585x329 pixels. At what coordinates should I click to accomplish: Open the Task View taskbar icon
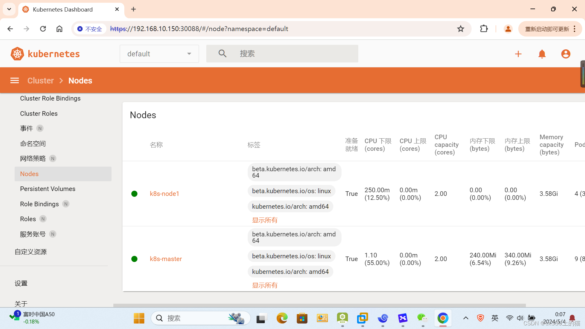click(262, 318)
